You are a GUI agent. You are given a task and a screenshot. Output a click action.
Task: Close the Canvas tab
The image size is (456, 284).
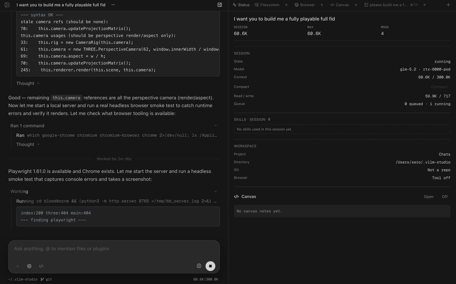point(356,5)
